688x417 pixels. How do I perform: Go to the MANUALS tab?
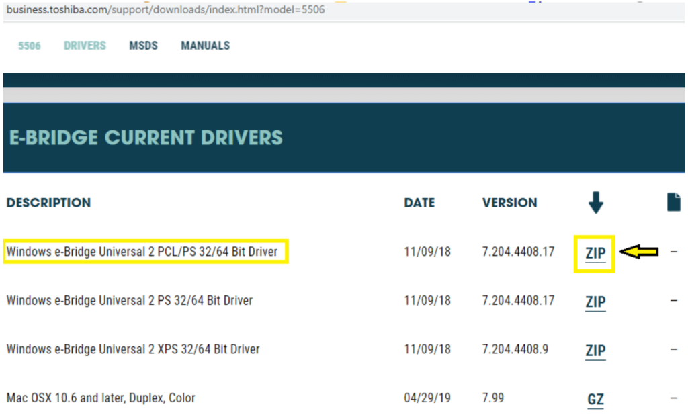pos(206,46)
